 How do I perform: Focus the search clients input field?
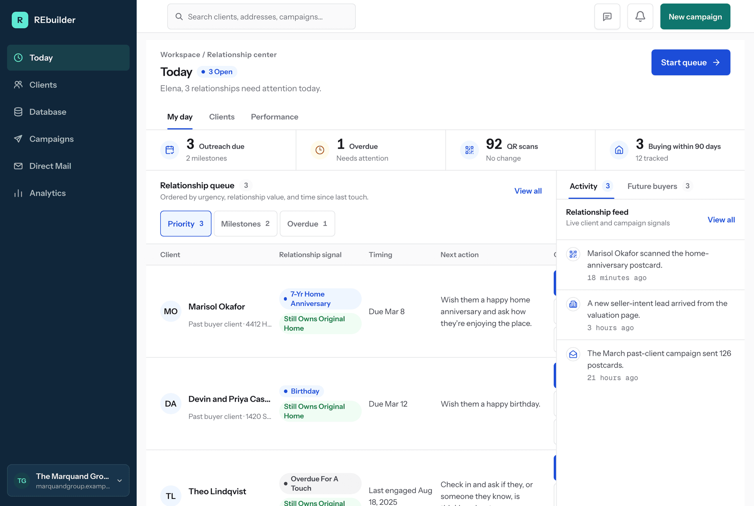tap(262, 16)
